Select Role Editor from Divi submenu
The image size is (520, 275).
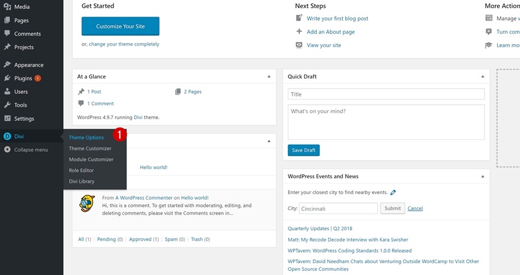(x=82, y=171)
